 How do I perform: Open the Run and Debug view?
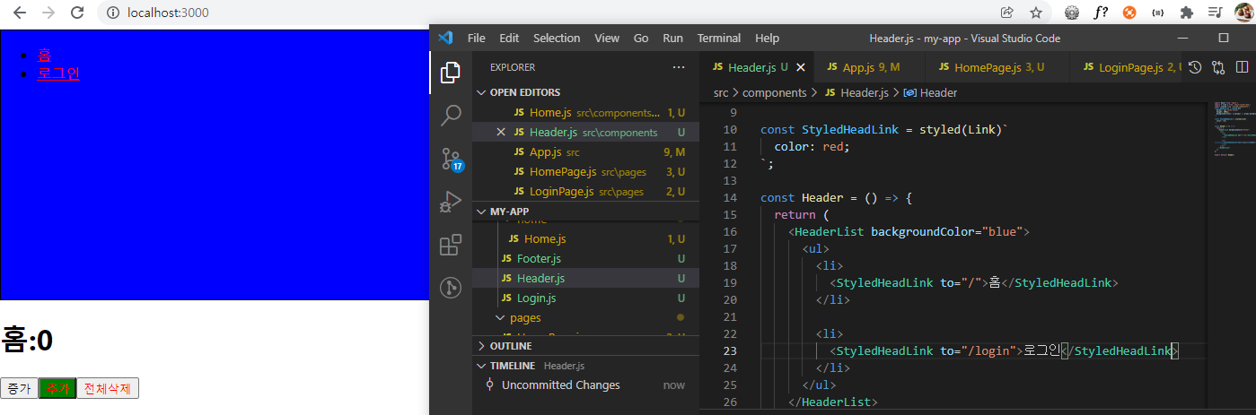tap(451, 202)
